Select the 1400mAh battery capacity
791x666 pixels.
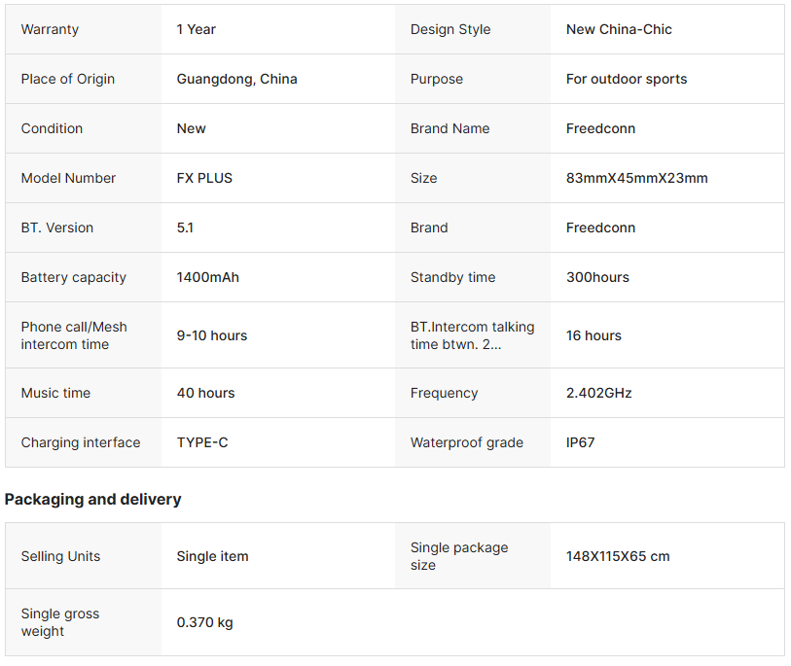click(207, 277)
